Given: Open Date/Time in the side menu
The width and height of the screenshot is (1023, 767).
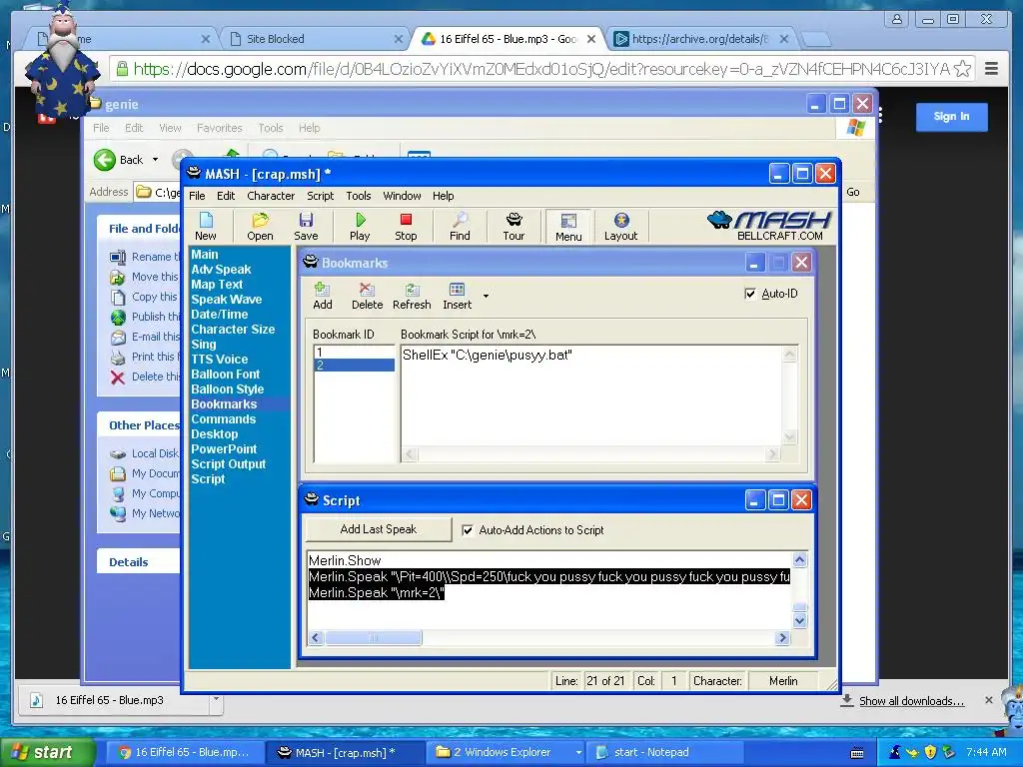Looking at the screenshot, I should pos(219,315).
